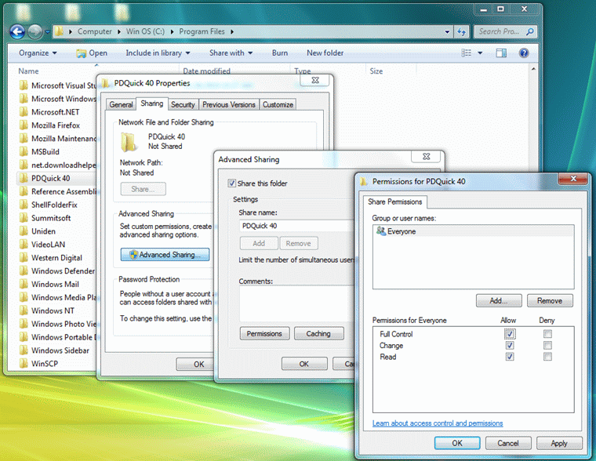The image size is (596, 461).
Task: Click the Mozilla Firefox folder icon
Action: tap(23, 125)
